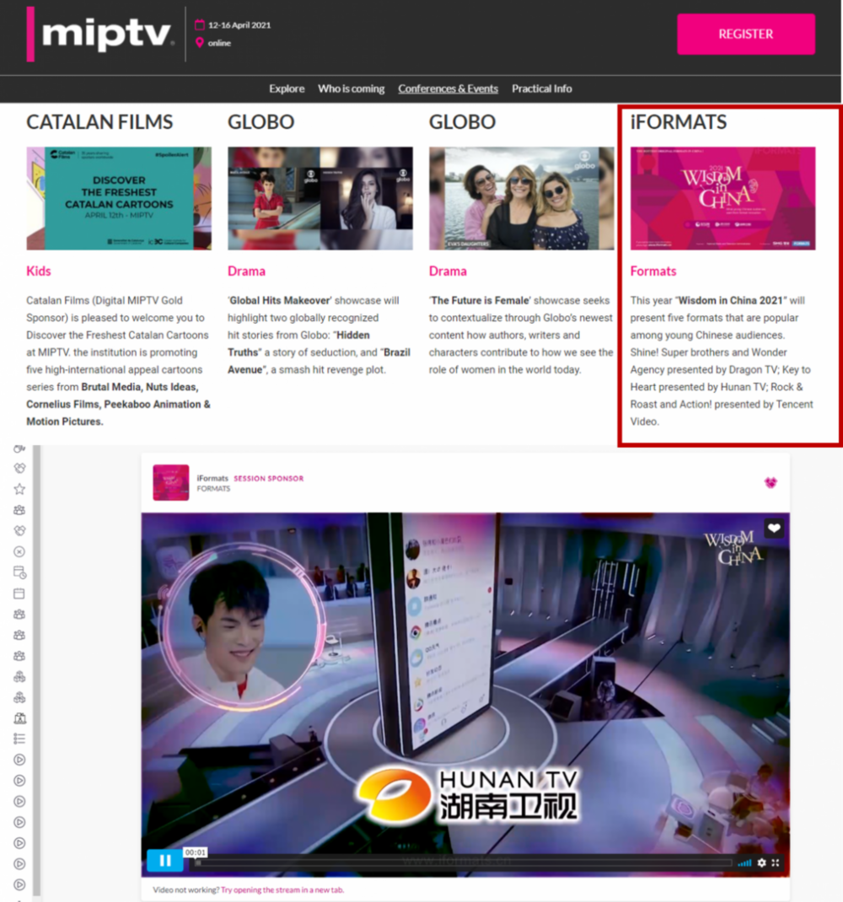Open the star favorites icon in the sidebar
Screen dimensions: 843x902
(x=19, y=489)
